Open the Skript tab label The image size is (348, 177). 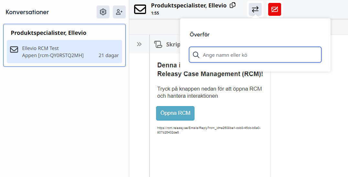[x=173, y=44]
